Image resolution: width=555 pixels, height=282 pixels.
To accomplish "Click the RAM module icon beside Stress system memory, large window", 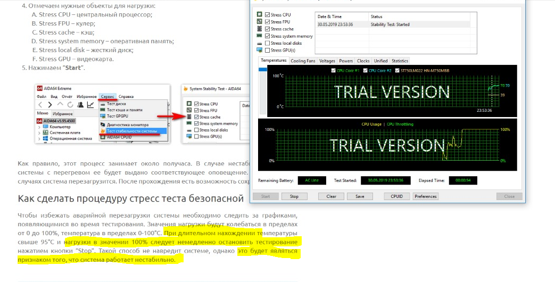I will 260,36.
